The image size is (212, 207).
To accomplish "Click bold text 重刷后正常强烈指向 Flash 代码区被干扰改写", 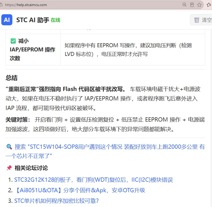I will tap(65, 89).
